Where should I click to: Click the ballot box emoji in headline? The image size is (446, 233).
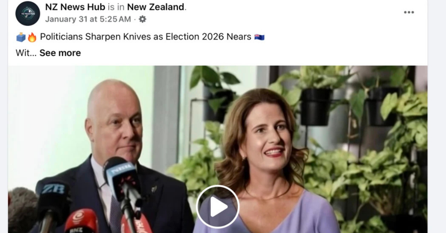tap(21, 37)
